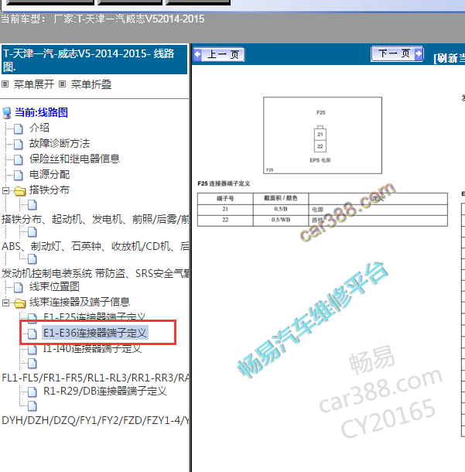Click page icon above ABS、制动灯 entry
The width and height of the screenshot is (465, 472).
(32, 232)
